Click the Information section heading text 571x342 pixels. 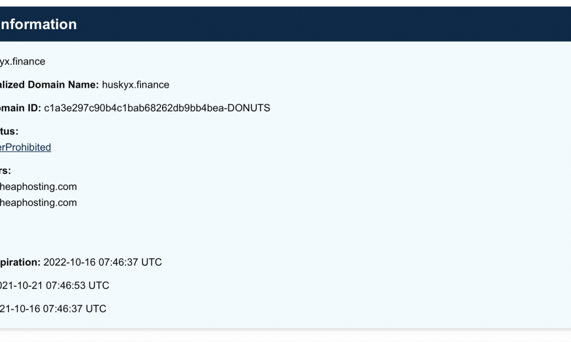coord(38,25)
